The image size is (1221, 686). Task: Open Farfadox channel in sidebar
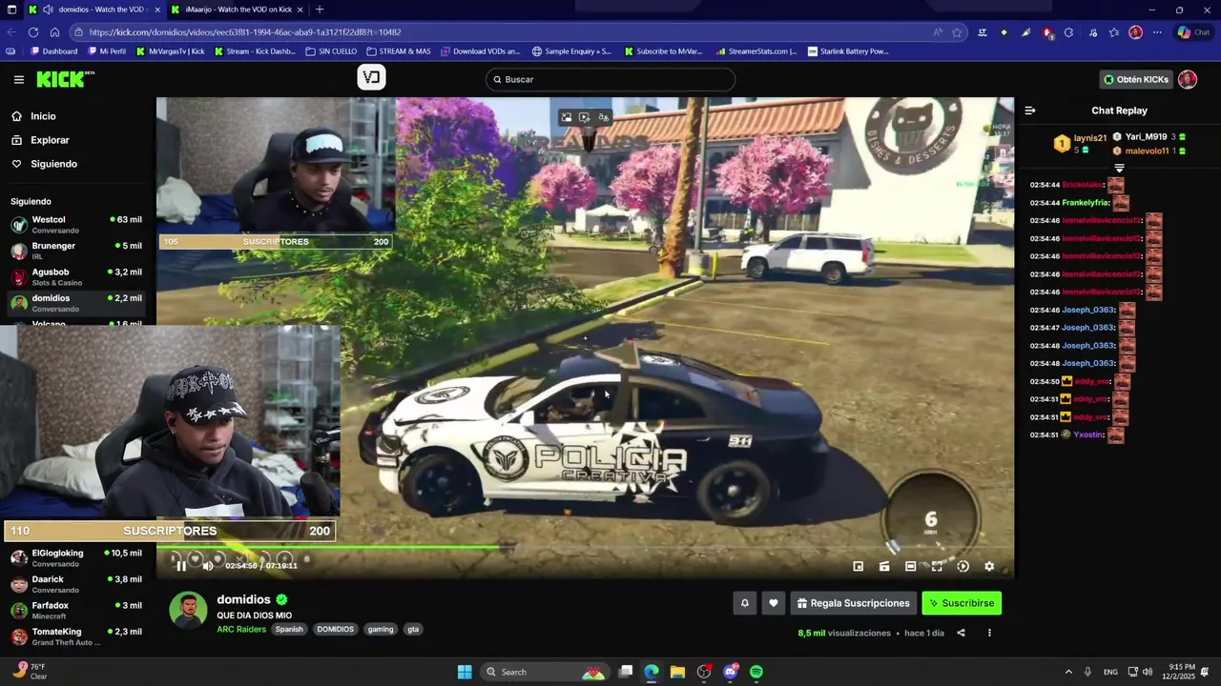coord(76,611)
